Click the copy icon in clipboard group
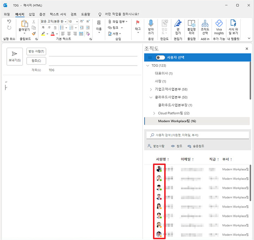This screenshot has width=254, height=240. pyautogui.click(x=34, y=28)
